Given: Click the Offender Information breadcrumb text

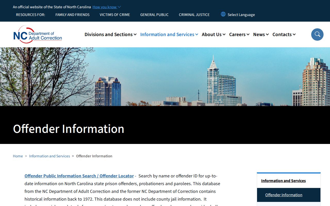Looking at the screenshot, I should coord(94,156).
